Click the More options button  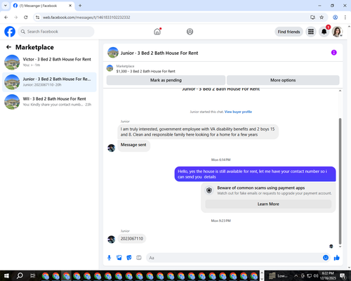(x=283, y=80)
